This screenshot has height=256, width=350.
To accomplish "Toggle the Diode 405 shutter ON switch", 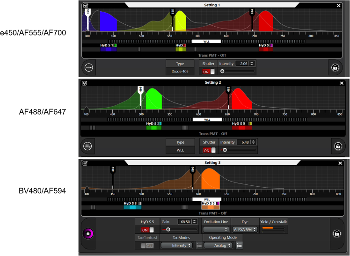I will point(208,72).
